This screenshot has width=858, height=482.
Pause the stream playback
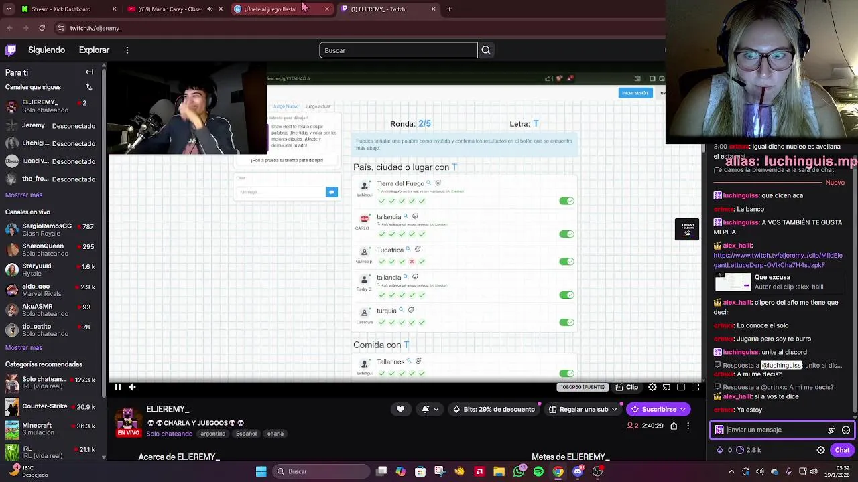[117, 387]
